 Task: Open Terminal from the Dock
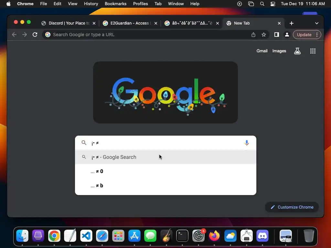click(x=182, y=235)
